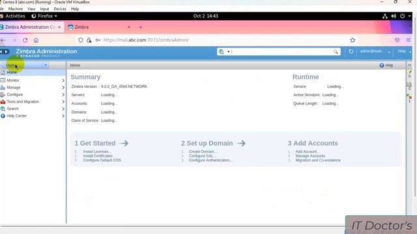Open Firefox home page icon
Image resolution: width=417 pixels, height=234 pixels.
(x=36, y=40)
